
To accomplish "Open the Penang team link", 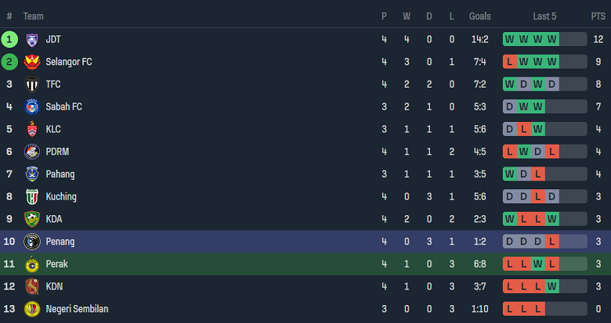I will (60, 242).
